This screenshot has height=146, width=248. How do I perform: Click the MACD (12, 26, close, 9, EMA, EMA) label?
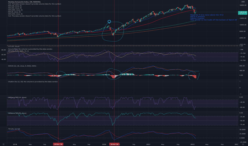22,66
